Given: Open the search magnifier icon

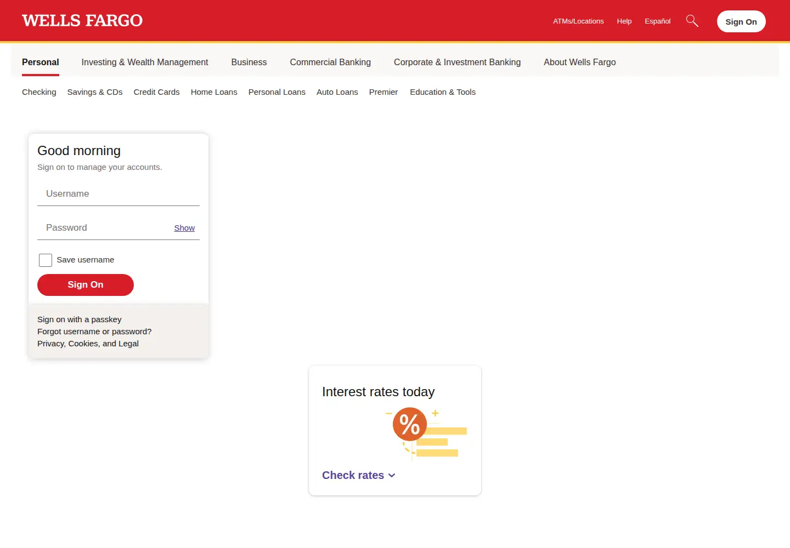Looking at the screenshot, I should (692, 21).
